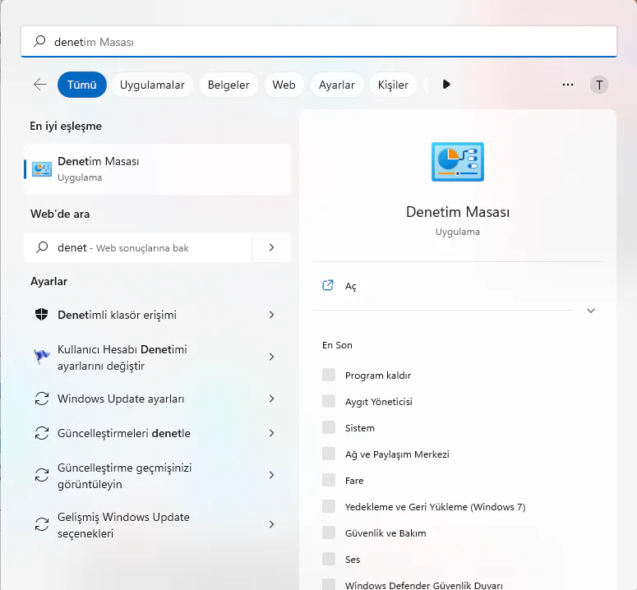Image resolution: width=637 pixels, height=590 pixels.
Task: Click the shield icon for Denetimli klasör erişimi
Action: pos(41,315)
